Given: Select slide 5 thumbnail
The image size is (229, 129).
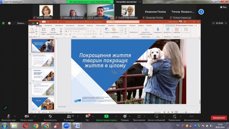Looking at the screenshot, I should pyautogui.click(x=43, y=104).
